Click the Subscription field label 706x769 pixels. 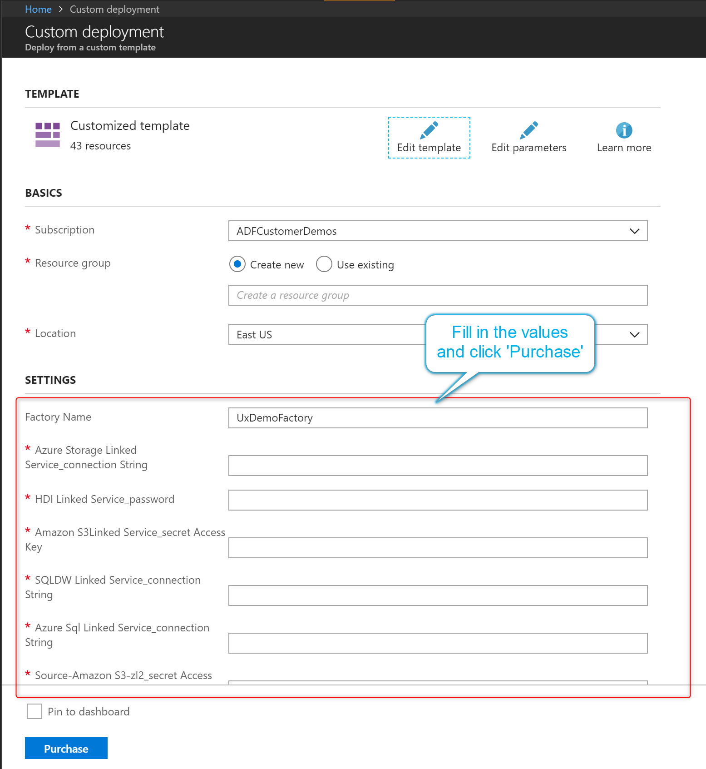click(x=64, y=230)
